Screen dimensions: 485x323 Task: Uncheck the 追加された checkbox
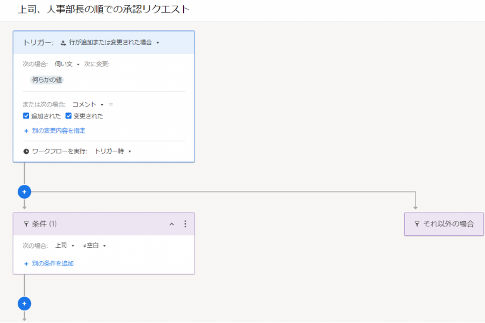pyautogui.click(x=26, y=116)
